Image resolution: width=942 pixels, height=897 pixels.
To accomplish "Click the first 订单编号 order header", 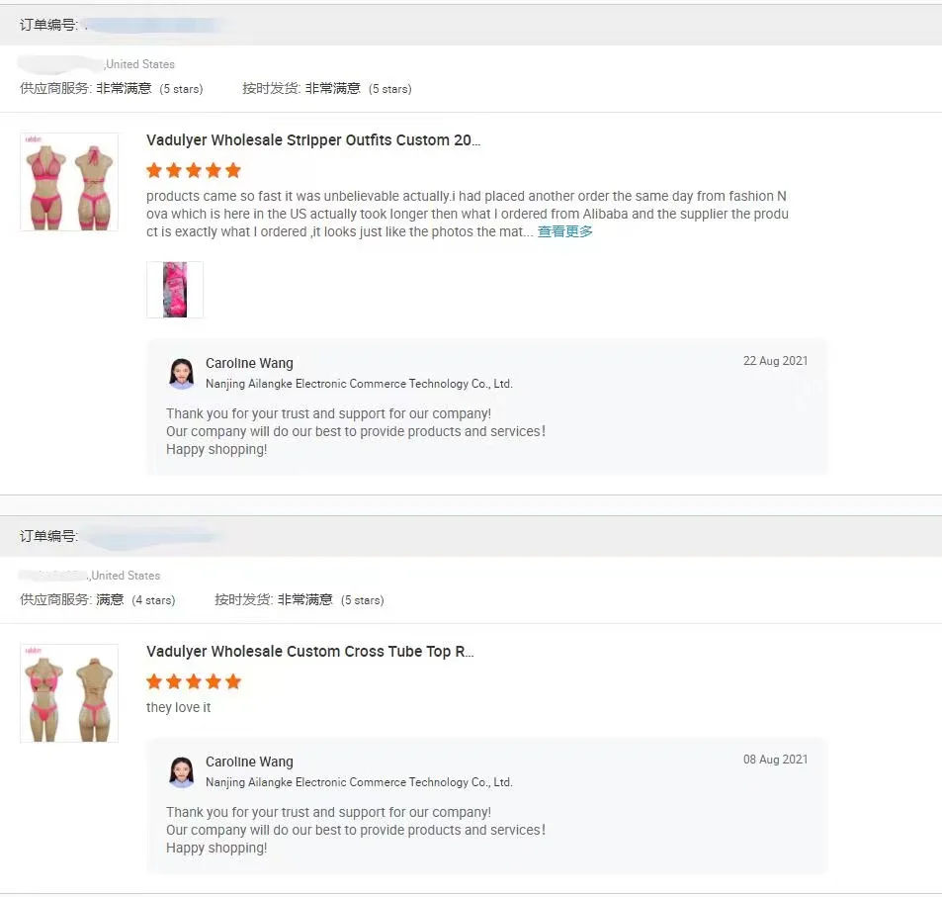I will [x=48, y=25].
